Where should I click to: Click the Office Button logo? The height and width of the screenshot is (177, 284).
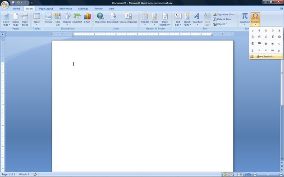[5, 5]
